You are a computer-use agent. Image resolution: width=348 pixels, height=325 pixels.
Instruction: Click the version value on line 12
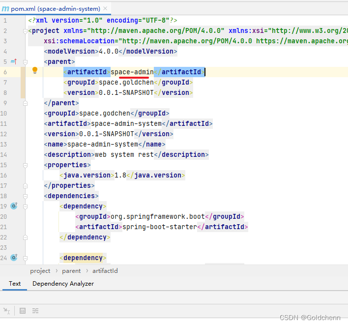pyautogui.click(x=107, y=134)
